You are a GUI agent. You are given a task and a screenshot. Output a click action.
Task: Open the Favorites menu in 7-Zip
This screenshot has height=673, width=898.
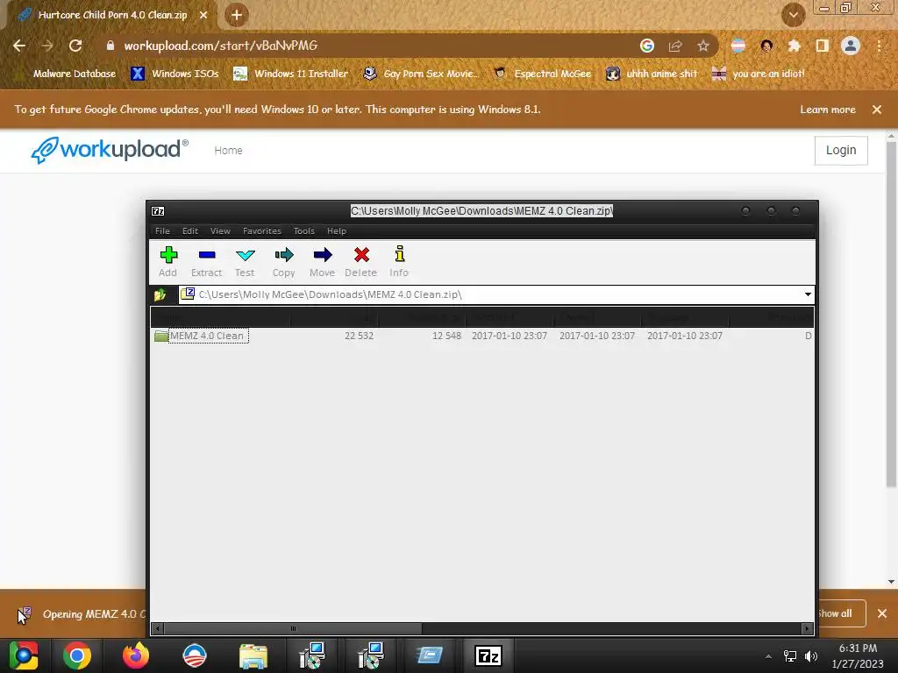(261, 231)
